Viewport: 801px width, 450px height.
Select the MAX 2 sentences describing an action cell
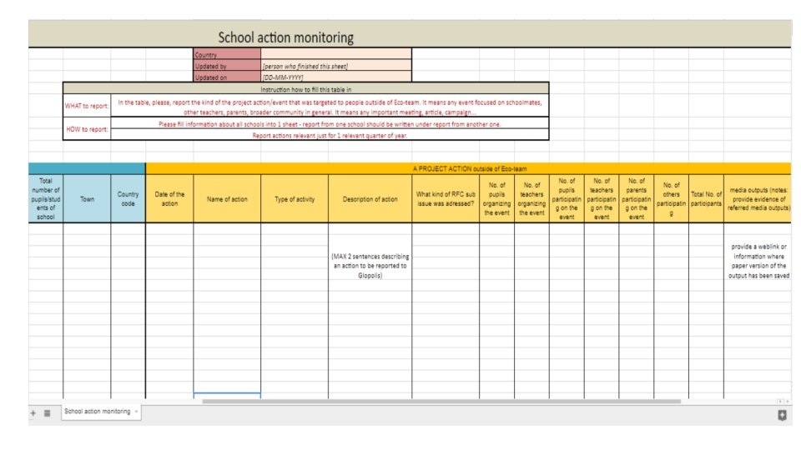tap(370, 265)
